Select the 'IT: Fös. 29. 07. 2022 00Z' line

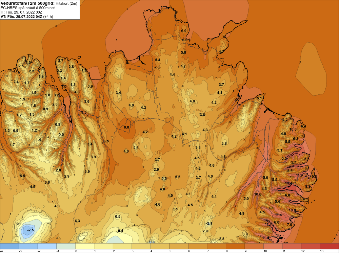(21, 12)
